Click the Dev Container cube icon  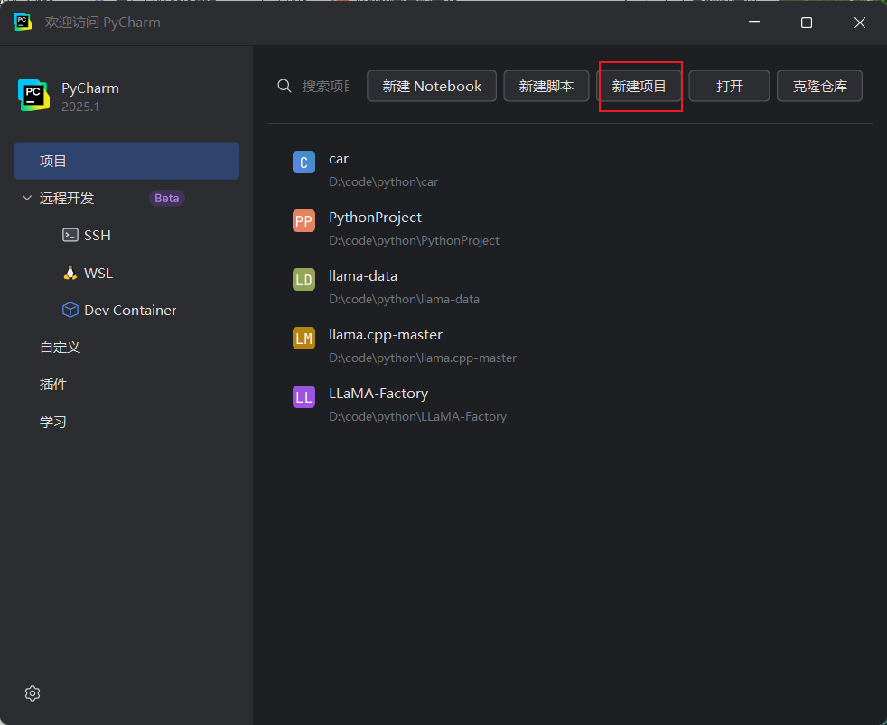pyautogui.click(x=70, y=310)
